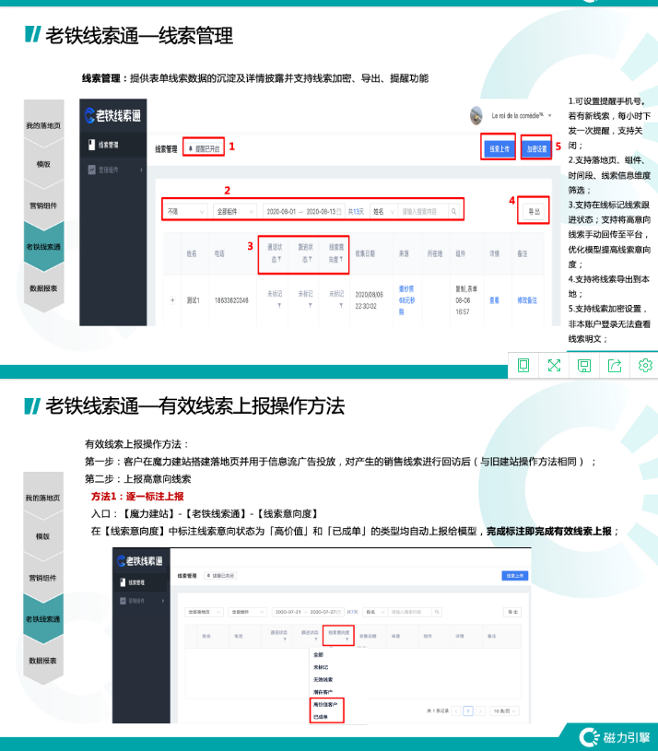Click the 加密设置 button
This screenshot has width=658, height=751.
coord(536,149)
